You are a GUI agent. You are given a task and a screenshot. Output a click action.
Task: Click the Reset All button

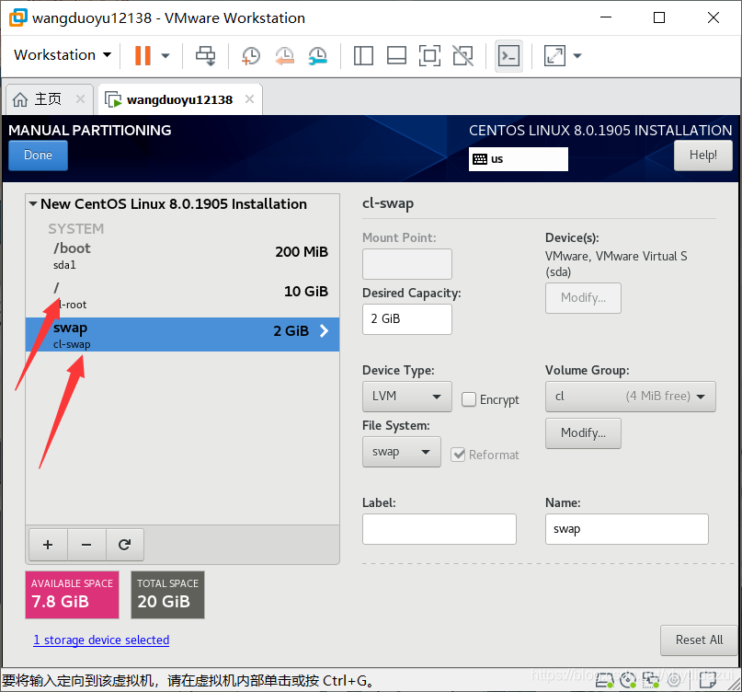699,640
